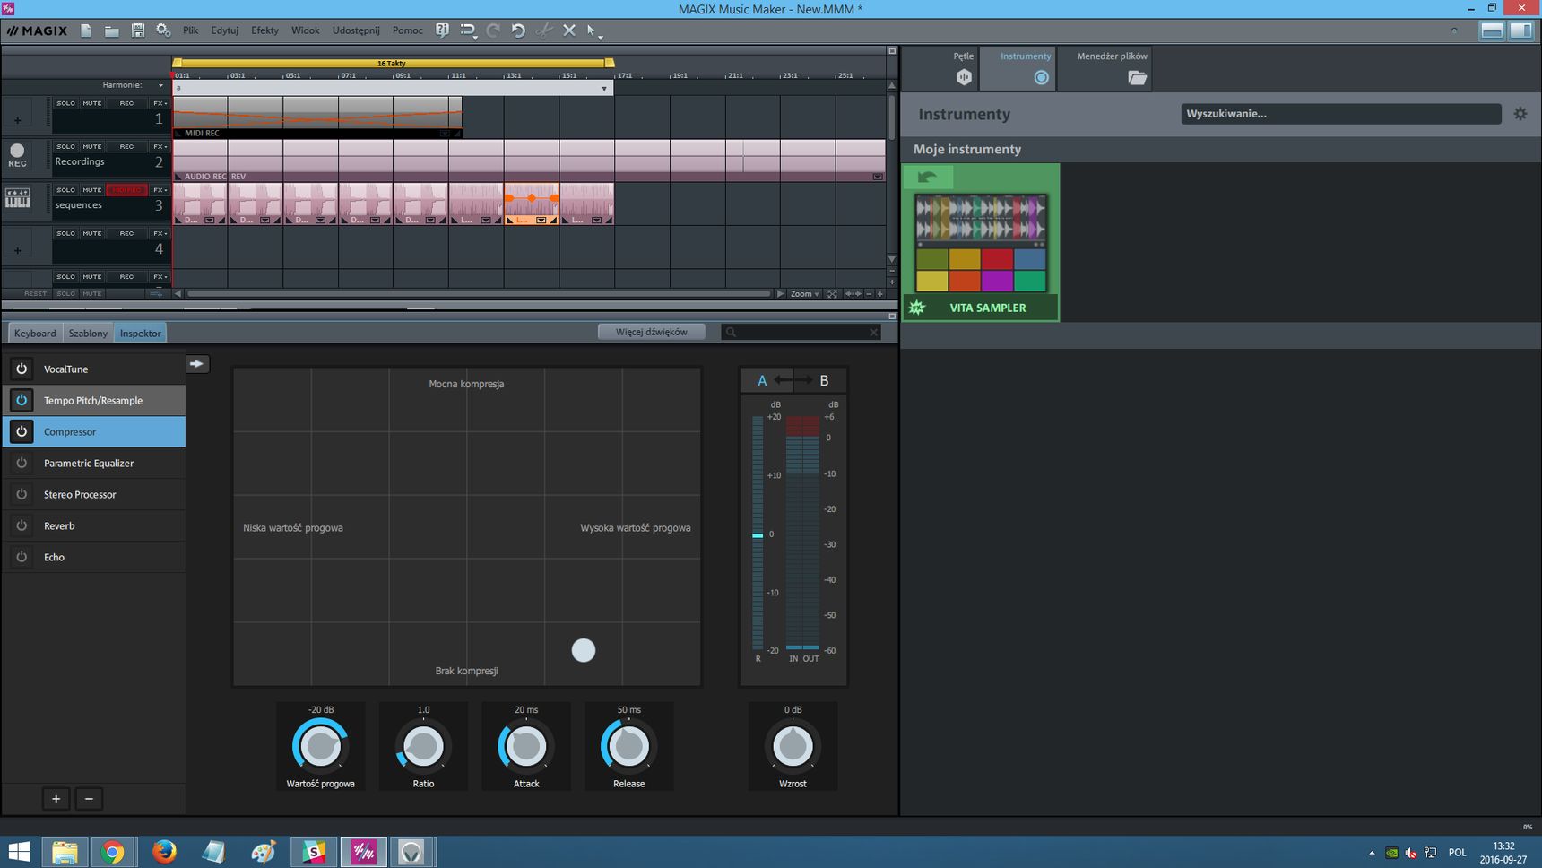Image resolution: width=1542 pixels, height=868 pixels.
Task: Remove an effect with the minus button
Action: (x=89, y=798)
